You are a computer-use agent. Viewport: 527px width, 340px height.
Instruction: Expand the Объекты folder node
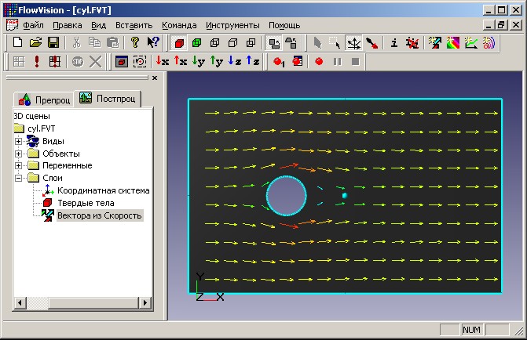tap(19, 154)
